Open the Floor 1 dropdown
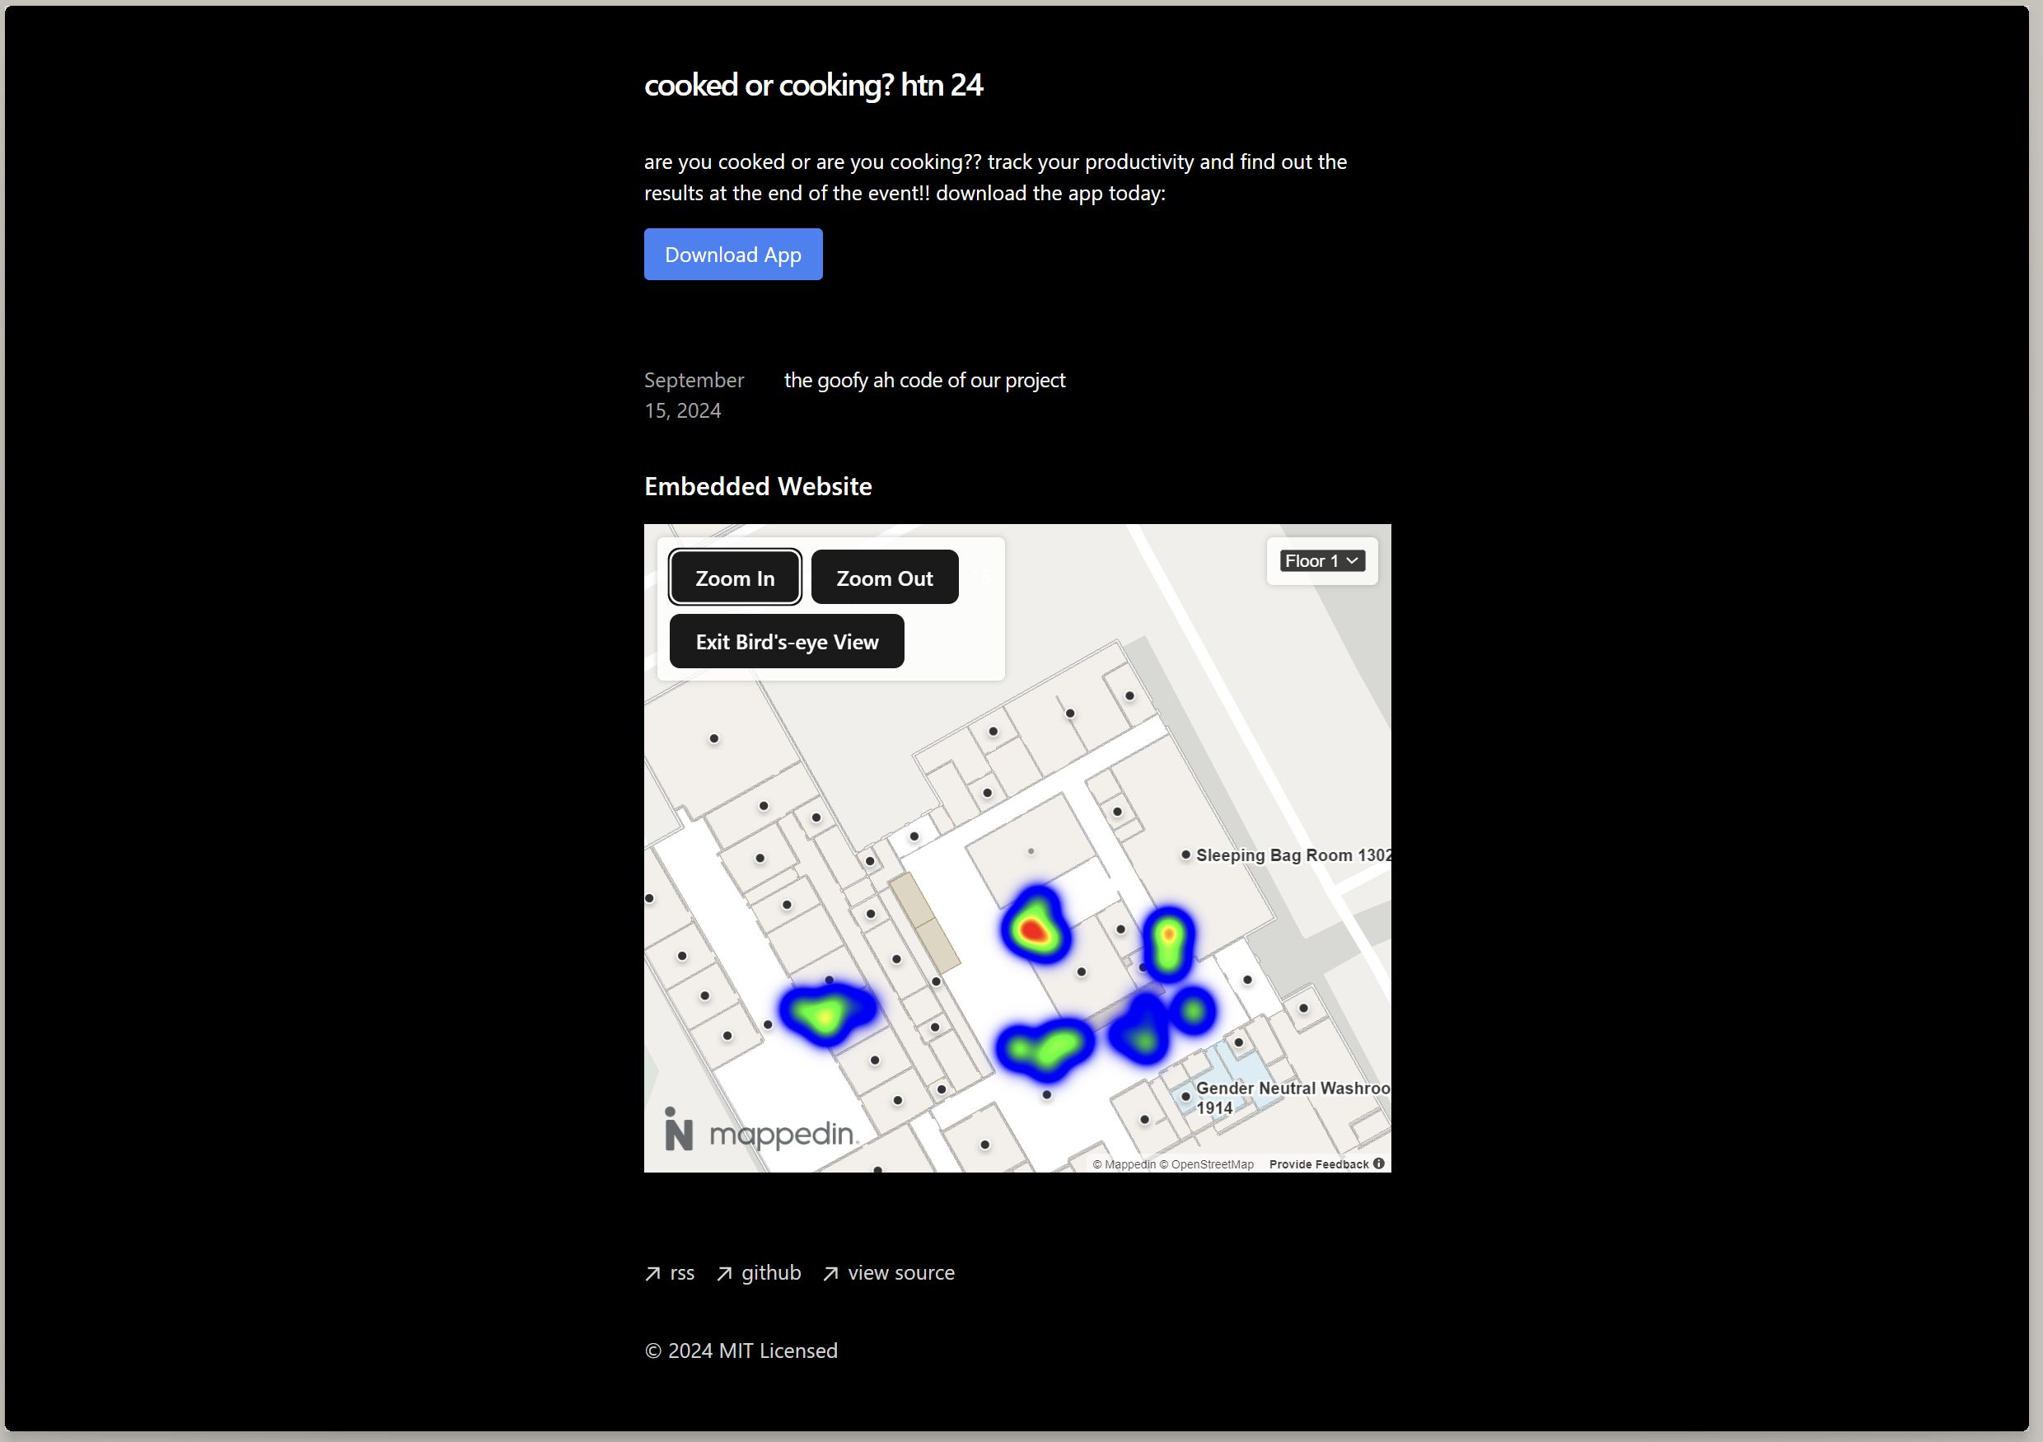2043x1442 pixels. tap(1321, 561)
